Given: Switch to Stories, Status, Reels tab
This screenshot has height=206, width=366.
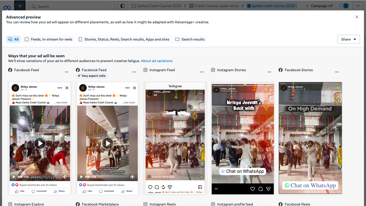Looking at the screenshot, I should [124, 39].
